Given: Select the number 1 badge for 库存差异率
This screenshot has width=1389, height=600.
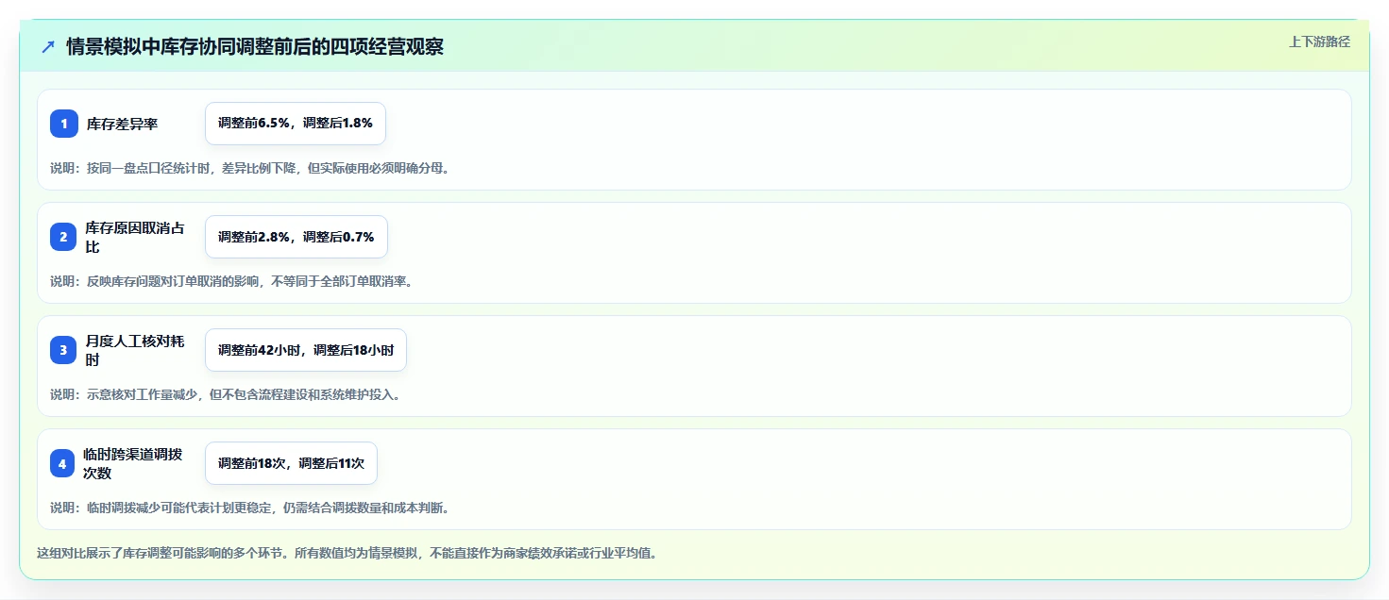Looking at the screenshot, I should click(x=64, y=124).
